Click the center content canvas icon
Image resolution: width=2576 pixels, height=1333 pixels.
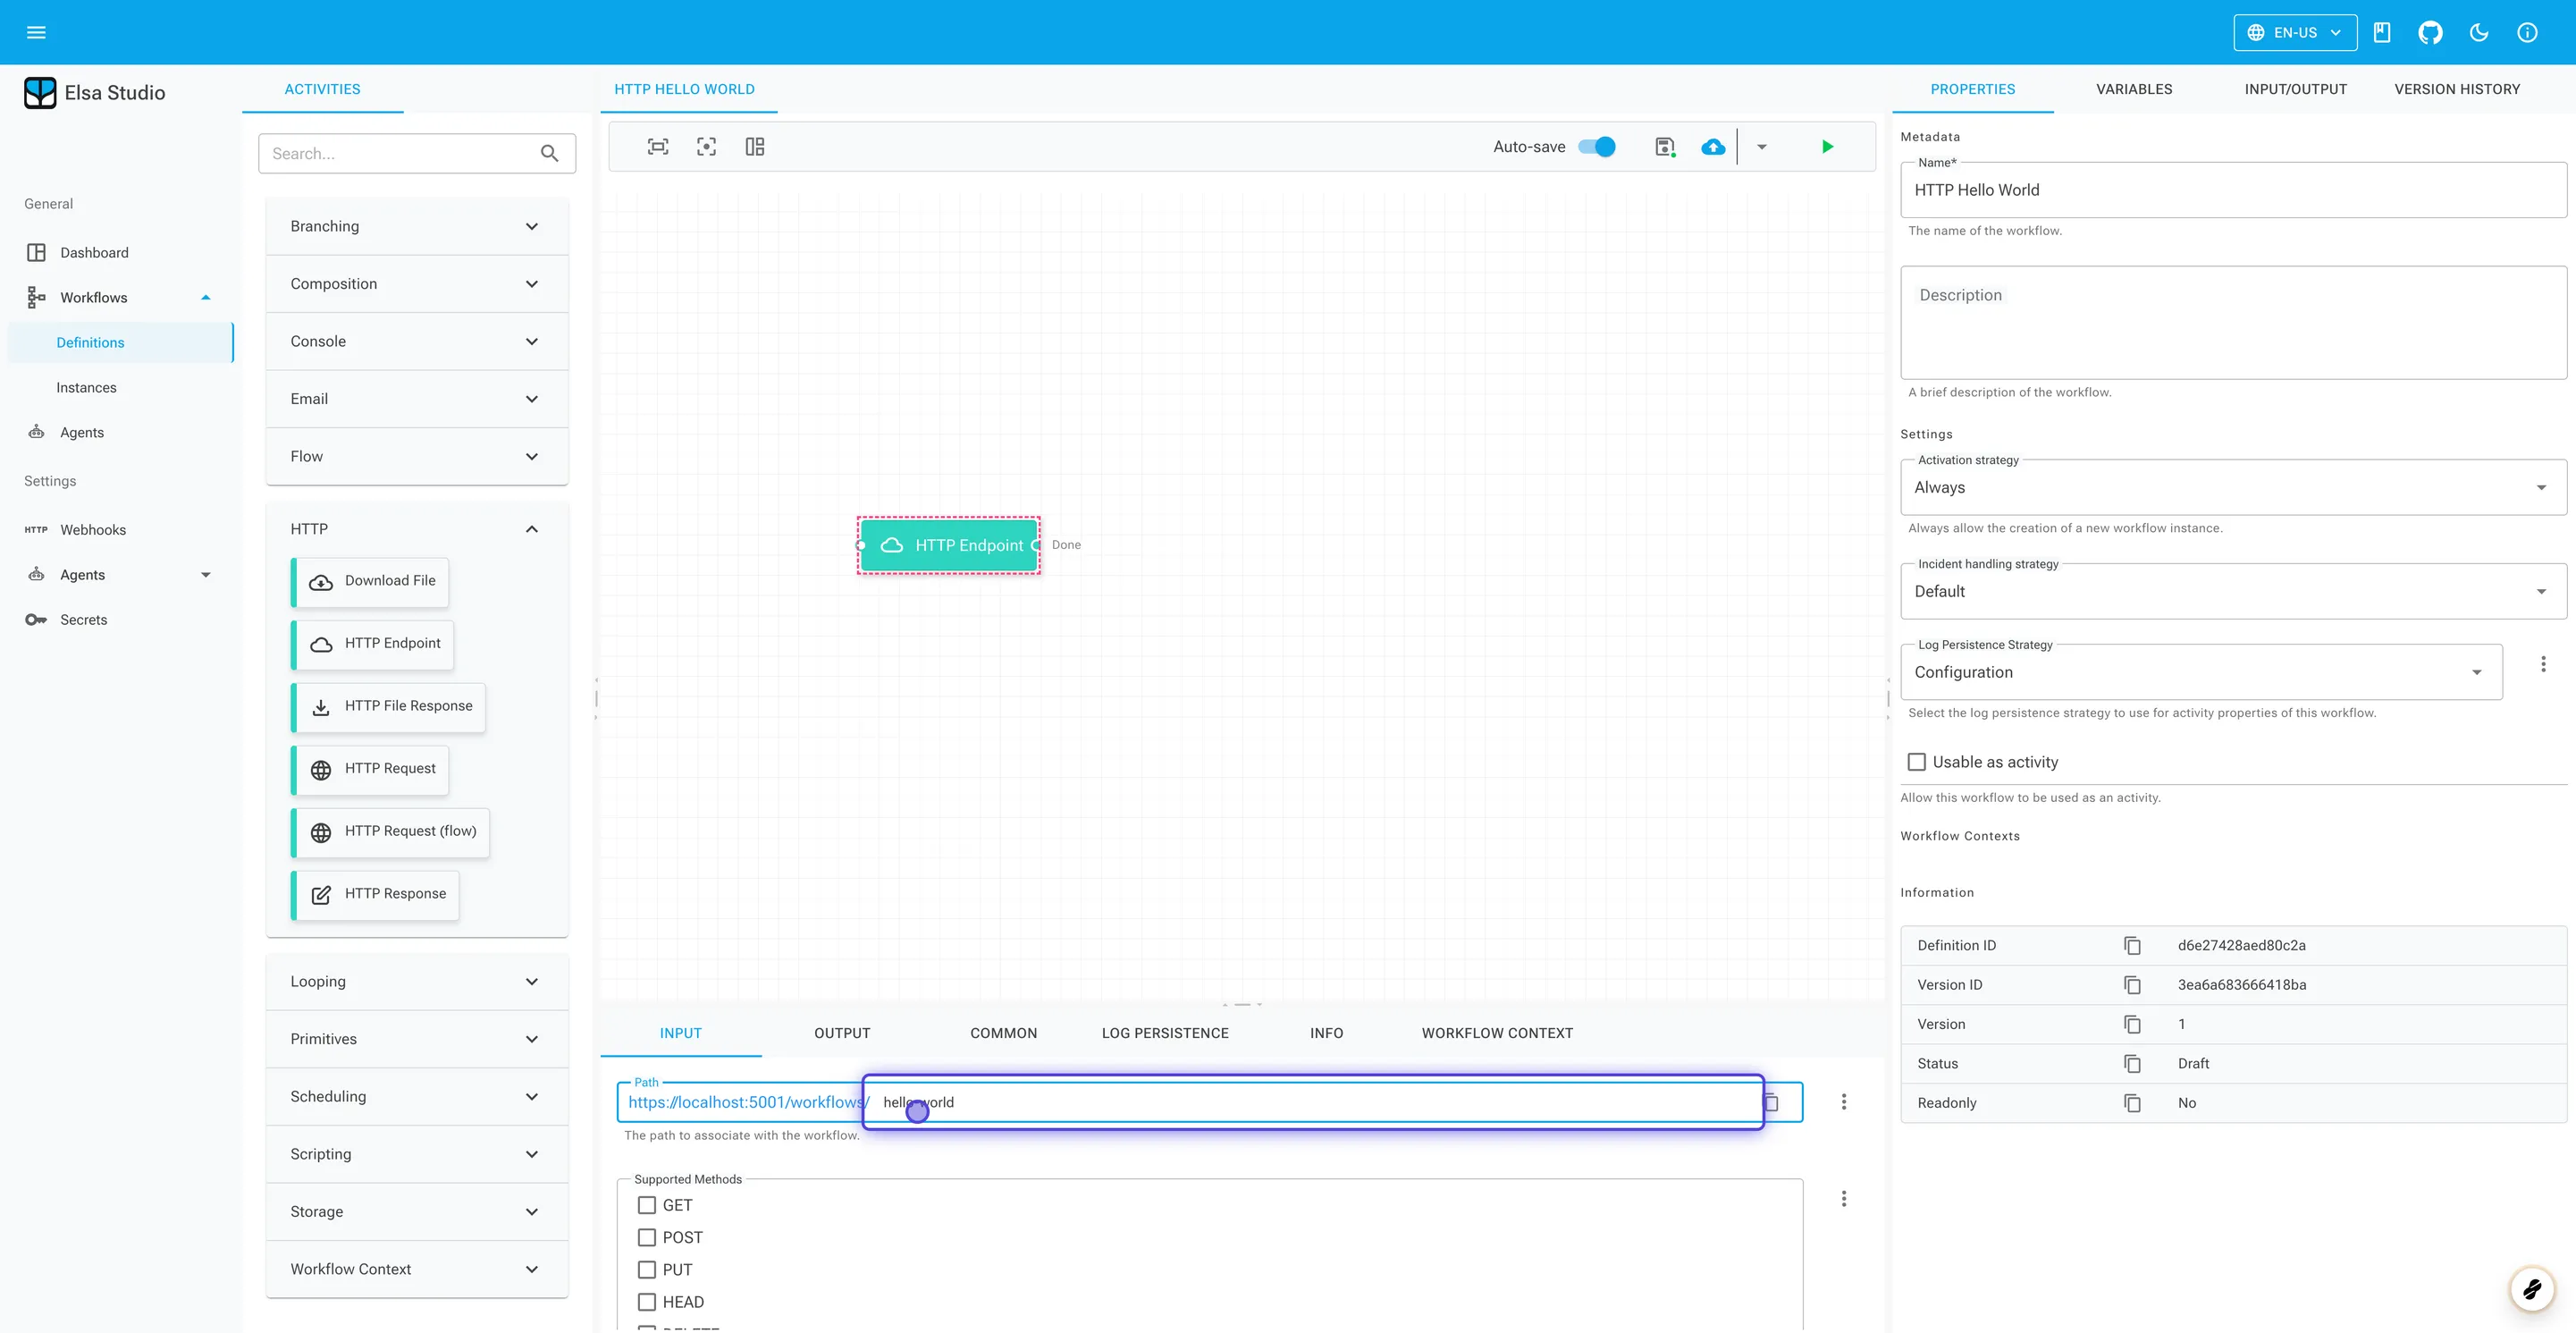tap(707, 147)
